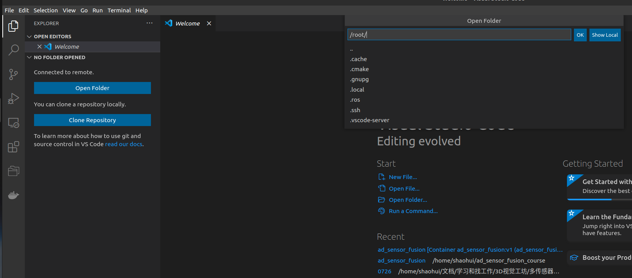Open the Run and Debug view icon

(14, 99)
